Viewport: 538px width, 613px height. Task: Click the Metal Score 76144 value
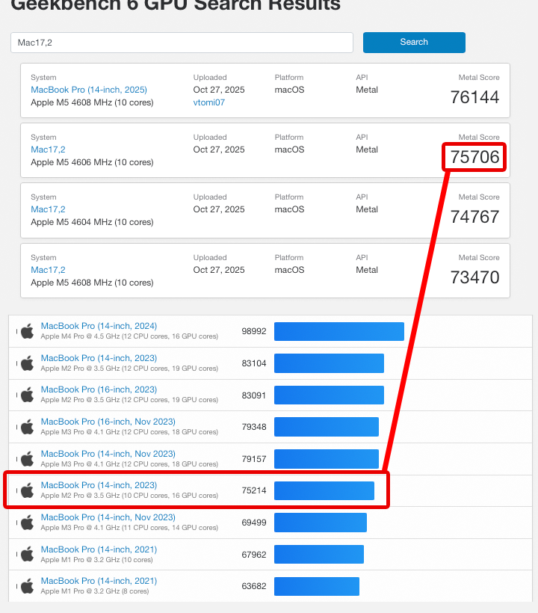(474, 97)
